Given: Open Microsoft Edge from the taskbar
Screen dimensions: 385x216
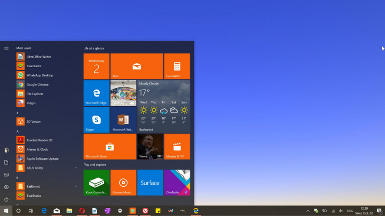Looking at the screenshot, I should [44, 211].
